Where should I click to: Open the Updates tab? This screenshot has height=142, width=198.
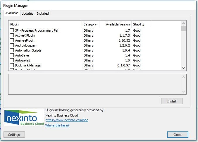point(27,13)
